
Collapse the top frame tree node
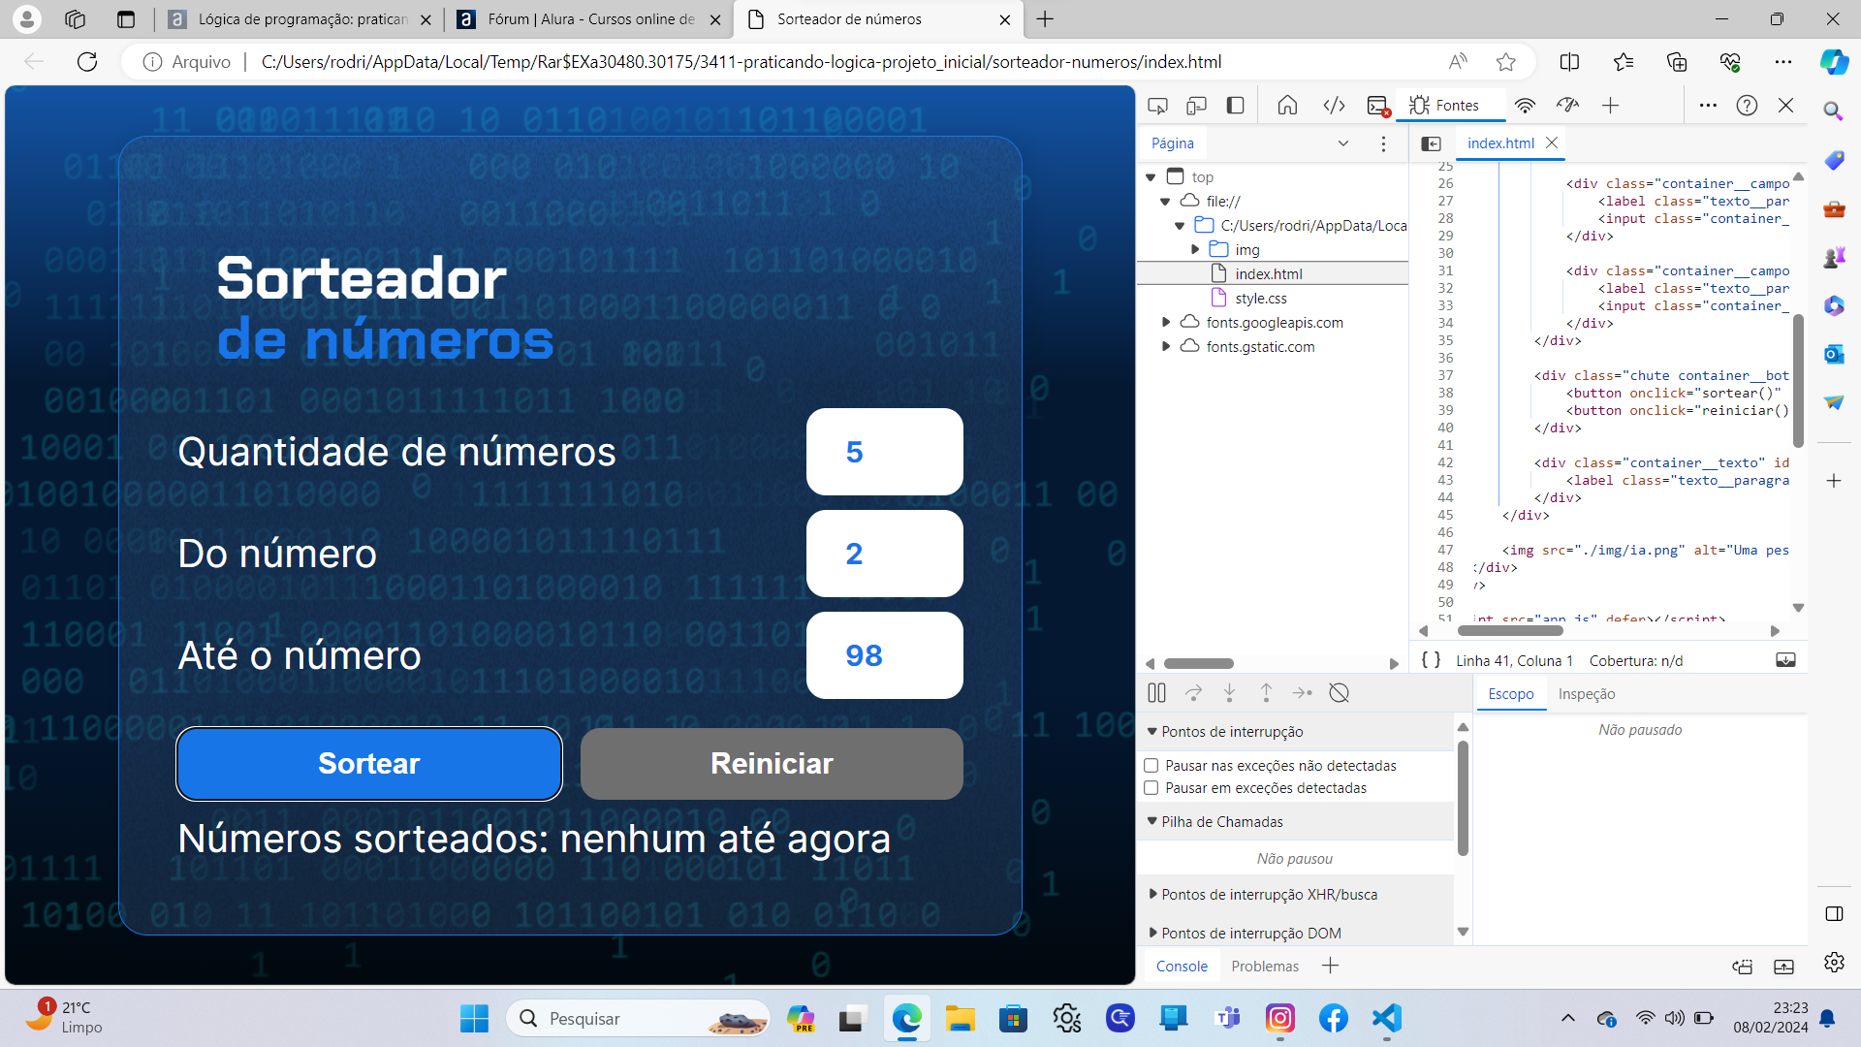click(x=1151, y=177)
